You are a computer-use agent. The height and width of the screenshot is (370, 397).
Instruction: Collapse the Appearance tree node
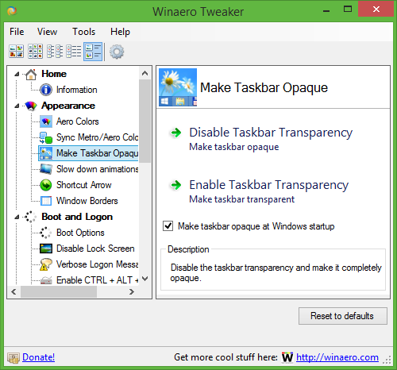[17, 106]
